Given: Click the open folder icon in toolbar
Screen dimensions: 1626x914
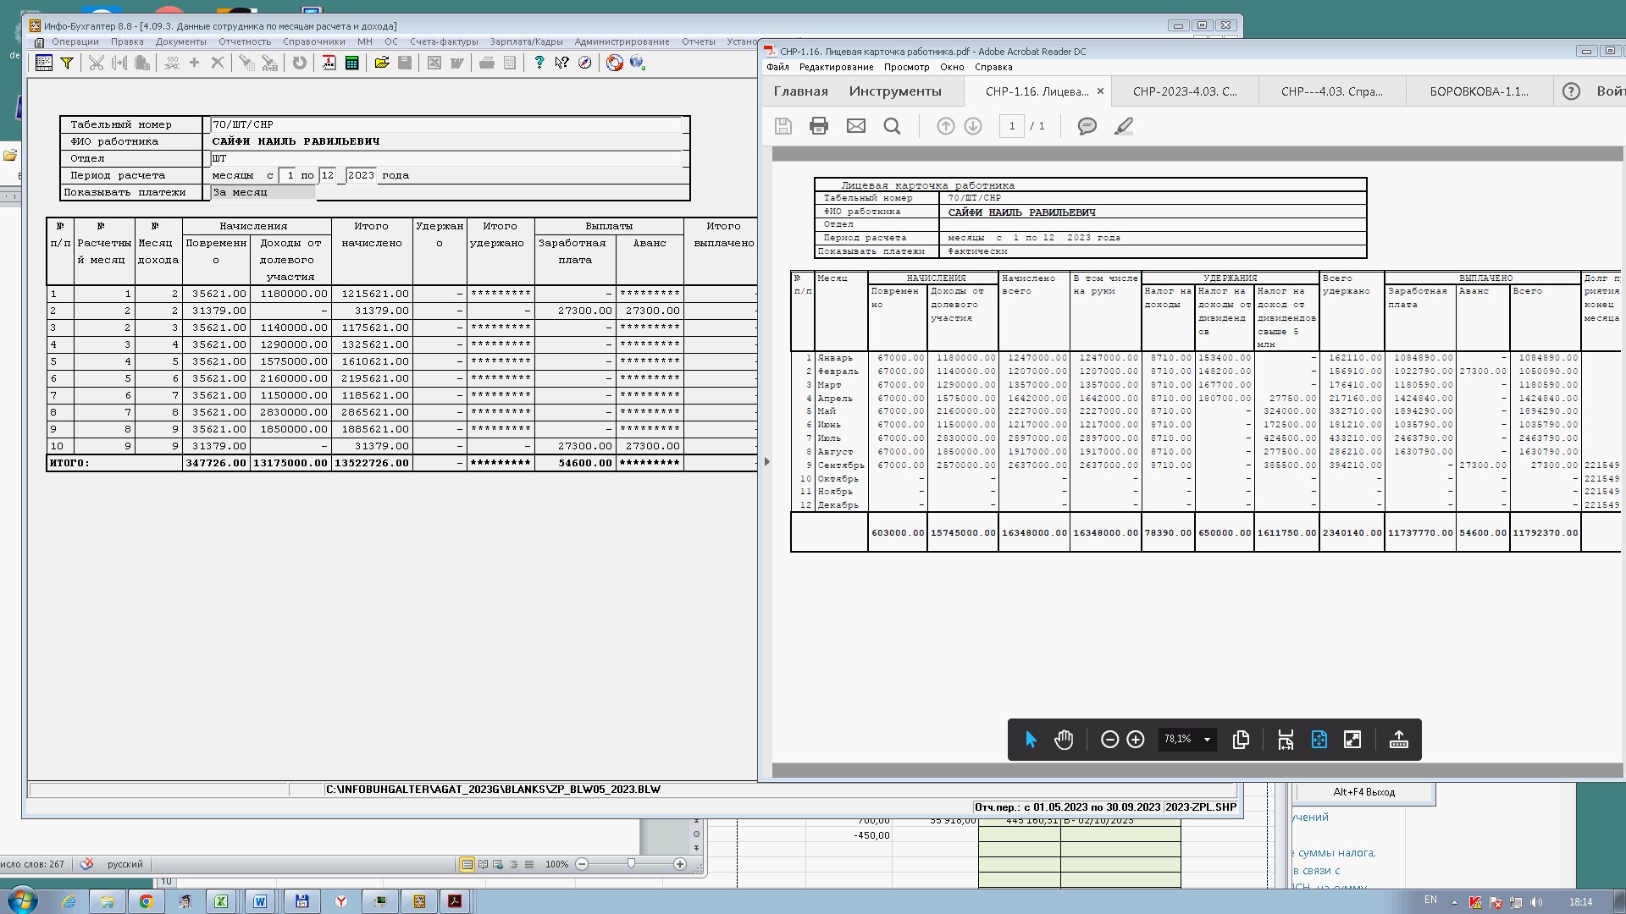Looking at the screenshot, I should coord(382,63).
